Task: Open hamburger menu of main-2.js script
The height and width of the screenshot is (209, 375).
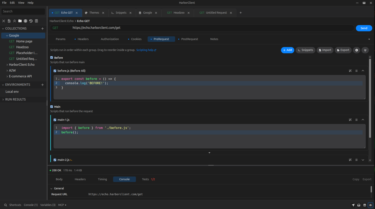Action: tap(357, 160)
